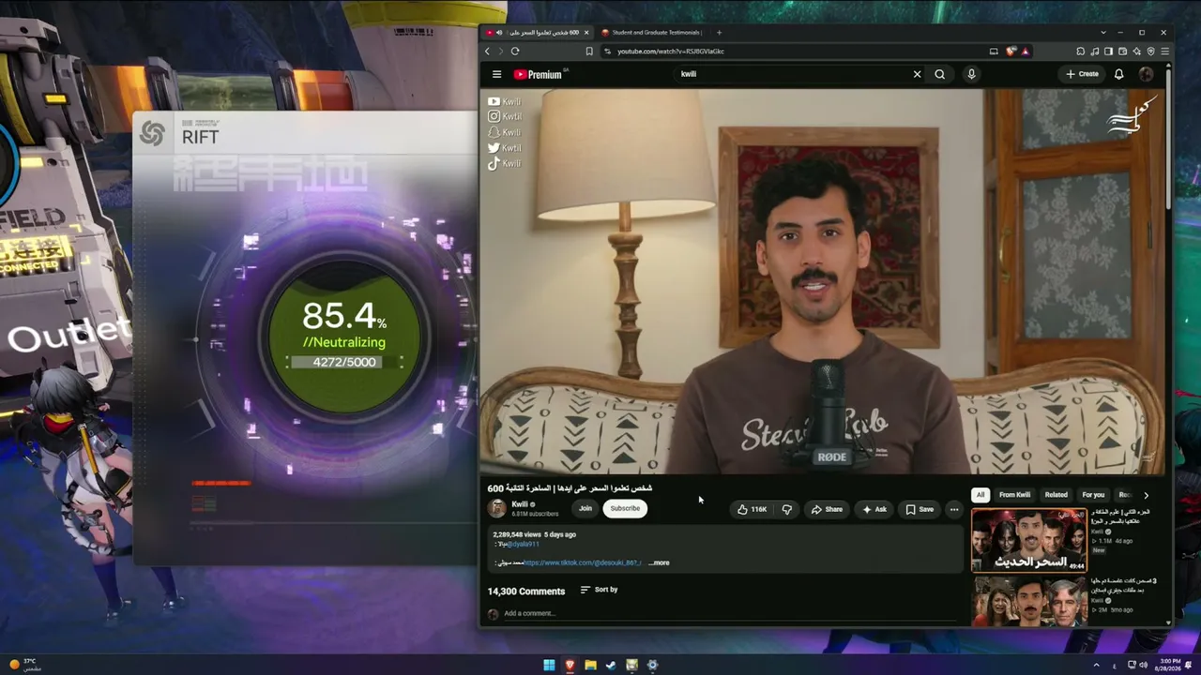Select the Related filter chip
Viewport: 1201px width, 675px height.
(x=1057, y=495)
